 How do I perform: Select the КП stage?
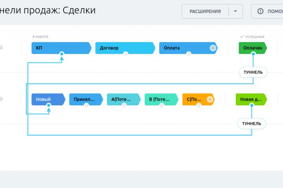click(61, 48)
